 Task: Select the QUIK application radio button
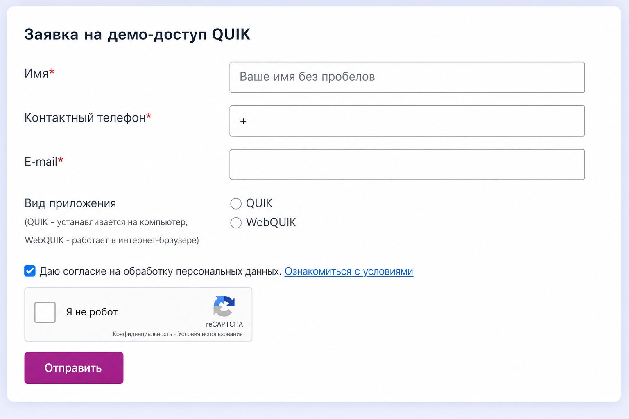(236, 203)
